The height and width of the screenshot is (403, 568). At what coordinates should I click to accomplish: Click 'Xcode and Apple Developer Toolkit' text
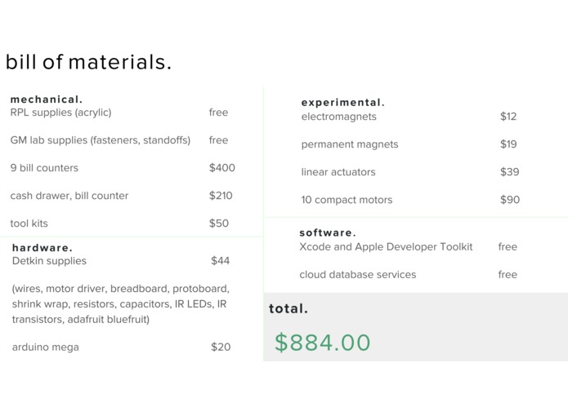click(x=386, y=247)
